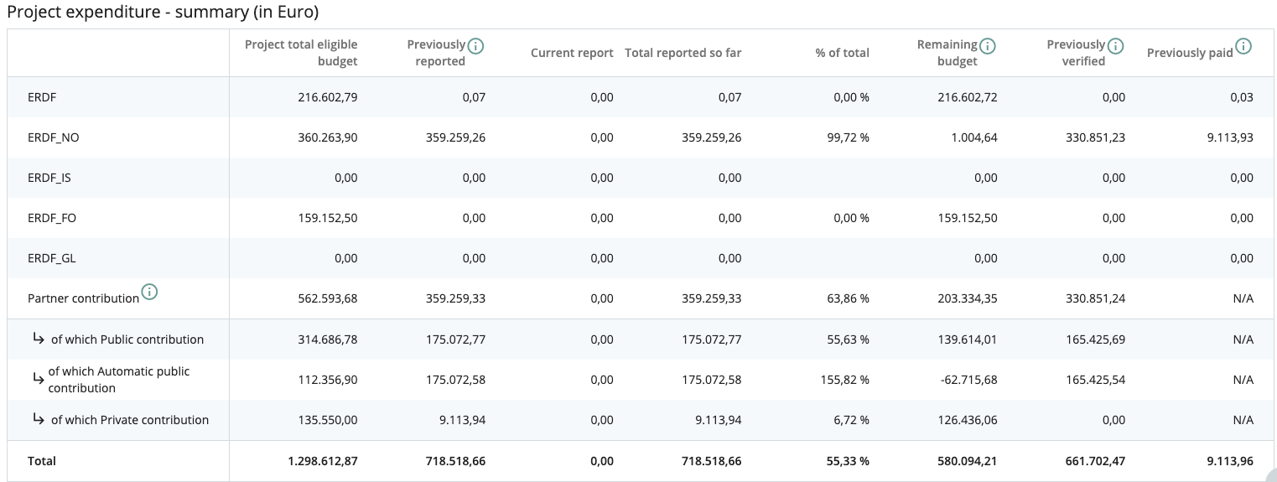
Task: Click the arrow before Automatic public contribution
Action: [x=39, y=379]
